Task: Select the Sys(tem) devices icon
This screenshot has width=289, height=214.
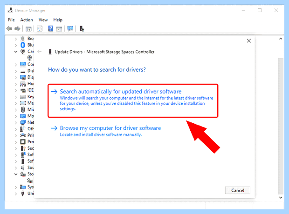Action: 23,187
